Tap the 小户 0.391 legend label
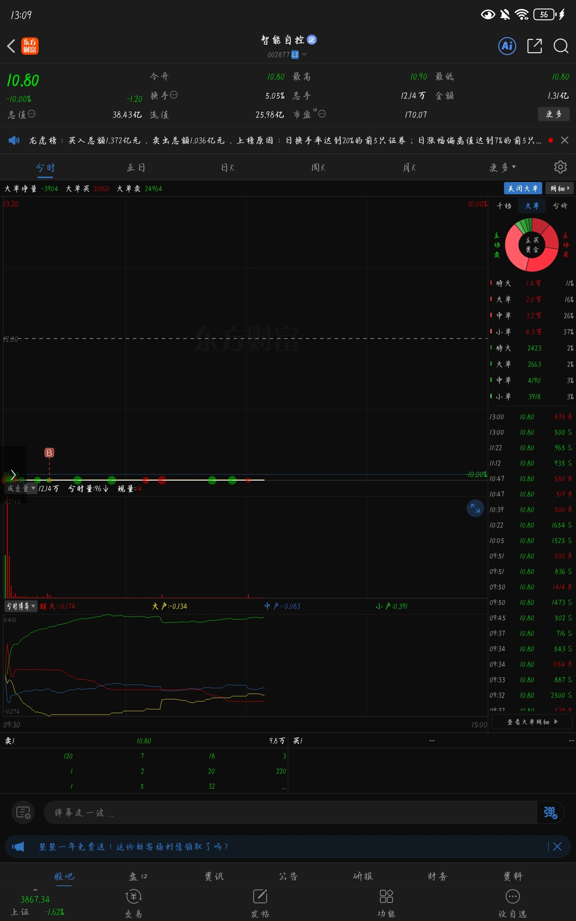Screen dimensions: 576x921 point(391,606)
